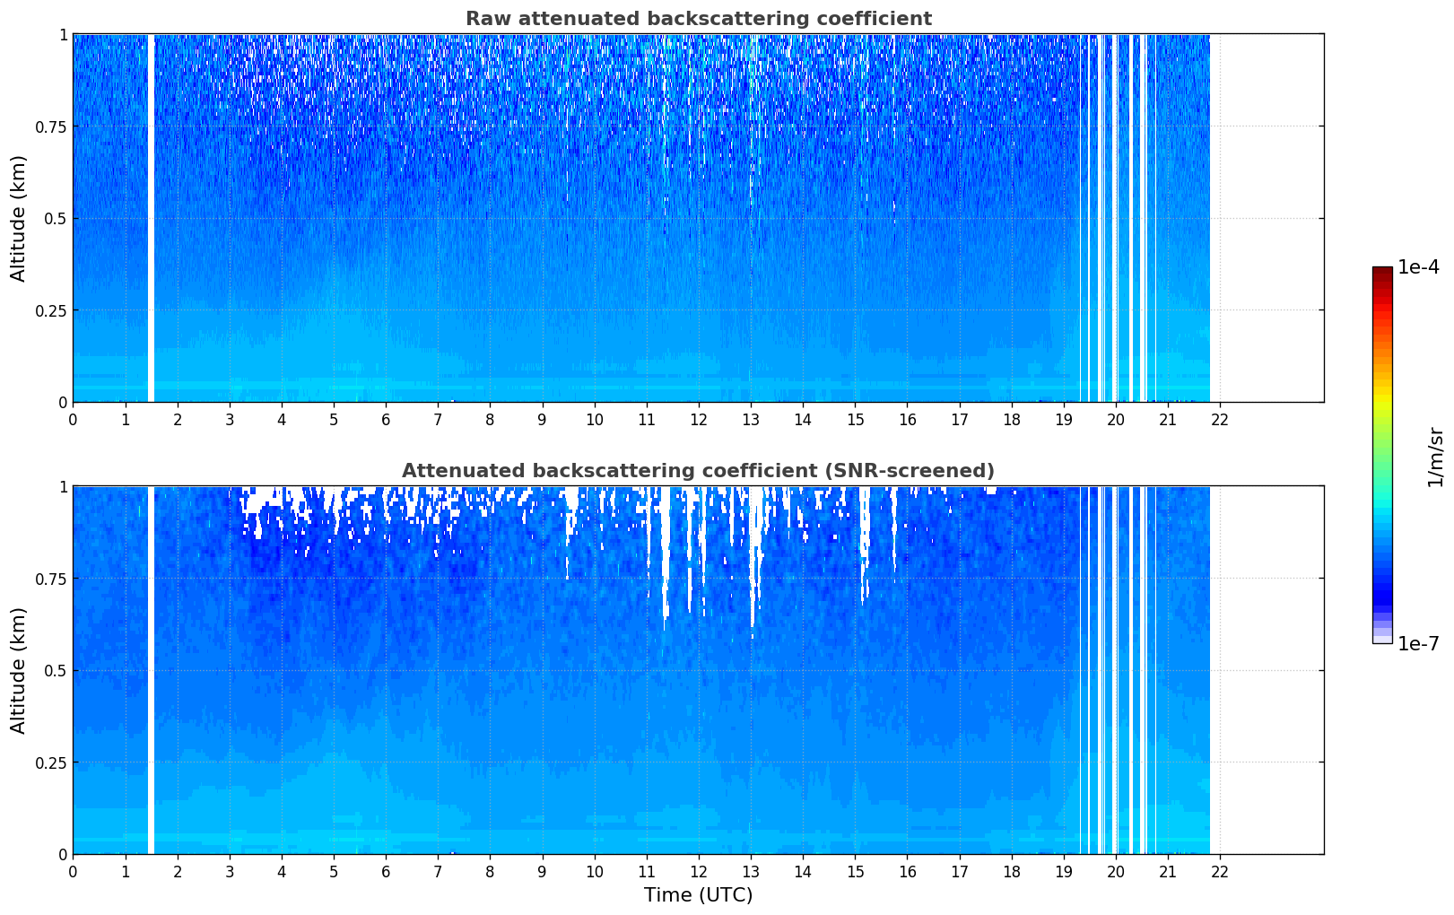Click time tick "18" under the raw plot
The height and width of the screenshot is (915, 1454).
point(1012,419)
